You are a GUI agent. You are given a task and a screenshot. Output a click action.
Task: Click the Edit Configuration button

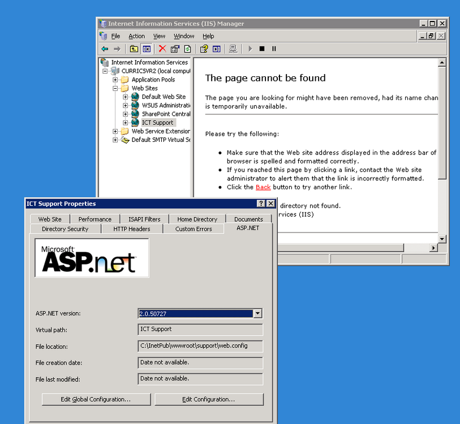pyautogui.click(x=209, y=399)
